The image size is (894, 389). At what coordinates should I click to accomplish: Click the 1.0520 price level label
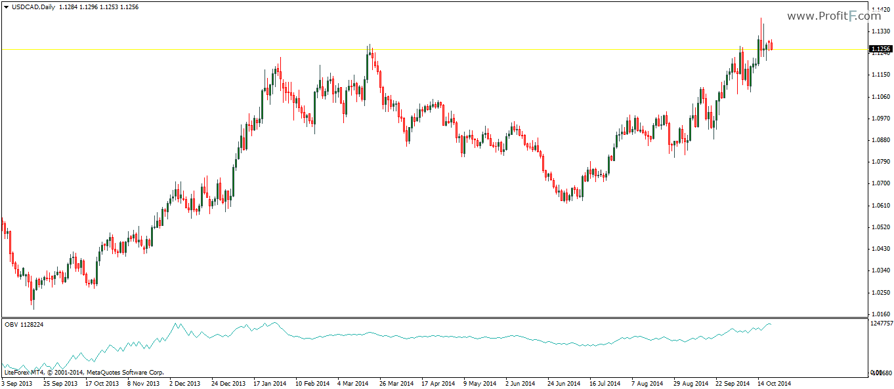pyautogui.click(x=880, y=227)
